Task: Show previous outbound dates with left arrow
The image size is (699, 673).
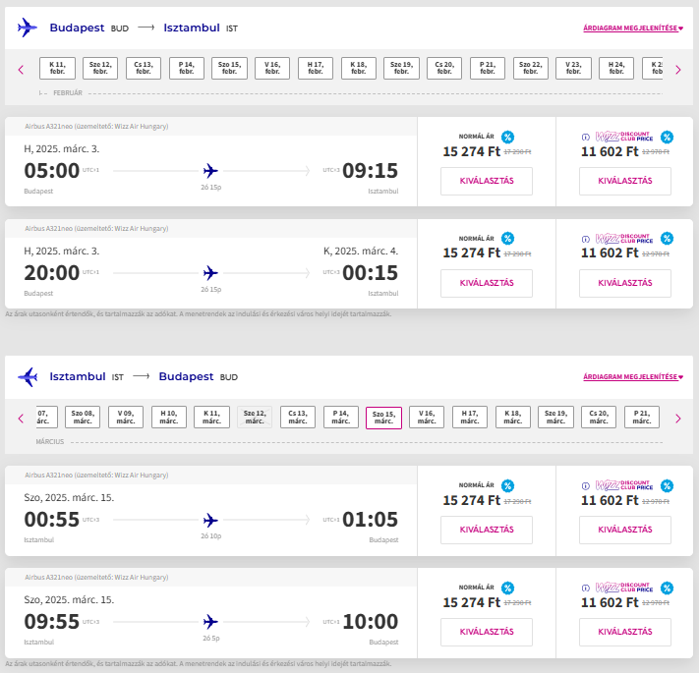Action: (21, 69)
